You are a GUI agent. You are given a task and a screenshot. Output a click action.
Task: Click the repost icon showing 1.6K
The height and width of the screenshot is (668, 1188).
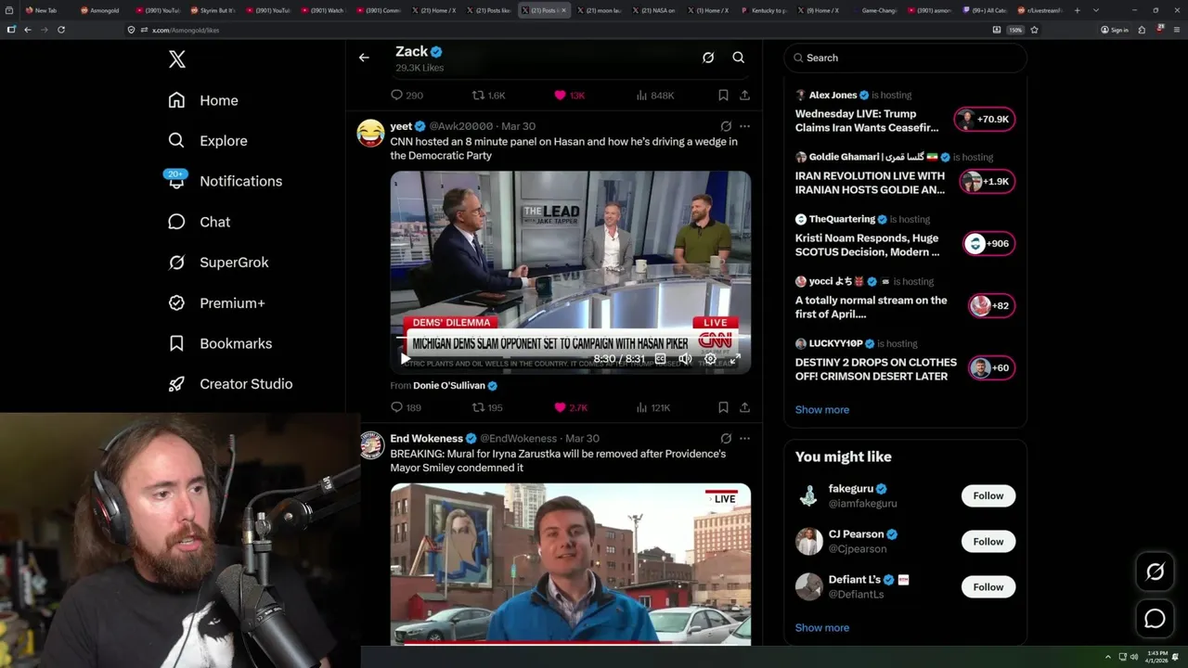pos(478,95)
